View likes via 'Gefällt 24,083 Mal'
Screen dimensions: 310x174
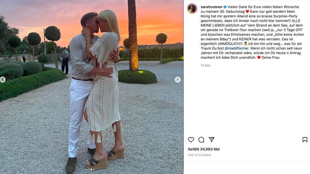[x=204, y=149]
